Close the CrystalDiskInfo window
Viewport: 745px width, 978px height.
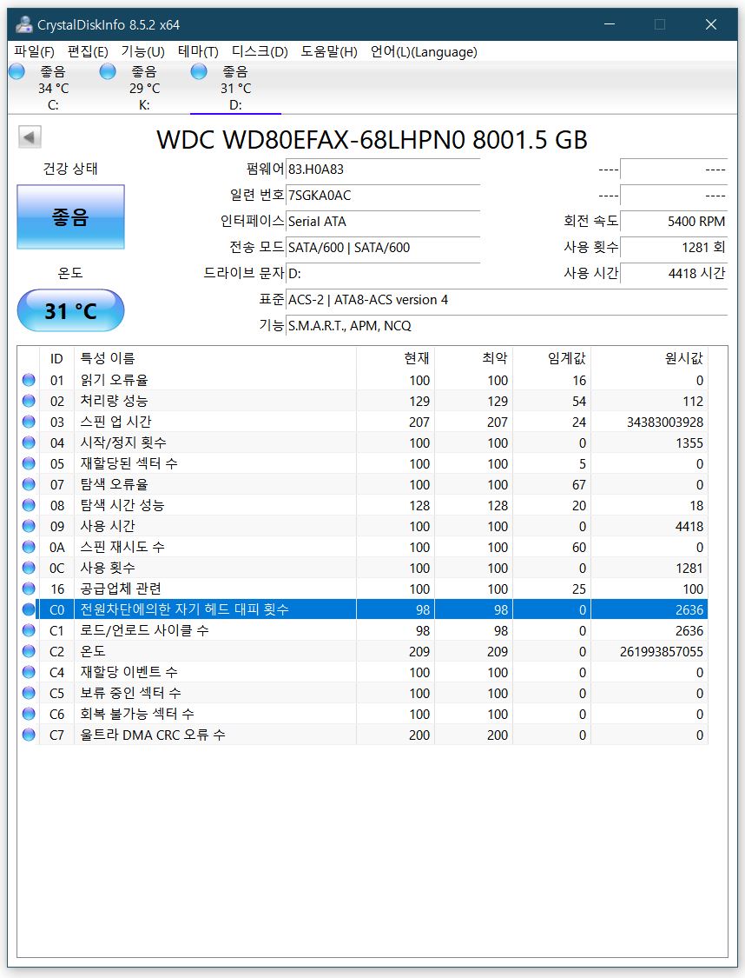[x=711, y=24]
